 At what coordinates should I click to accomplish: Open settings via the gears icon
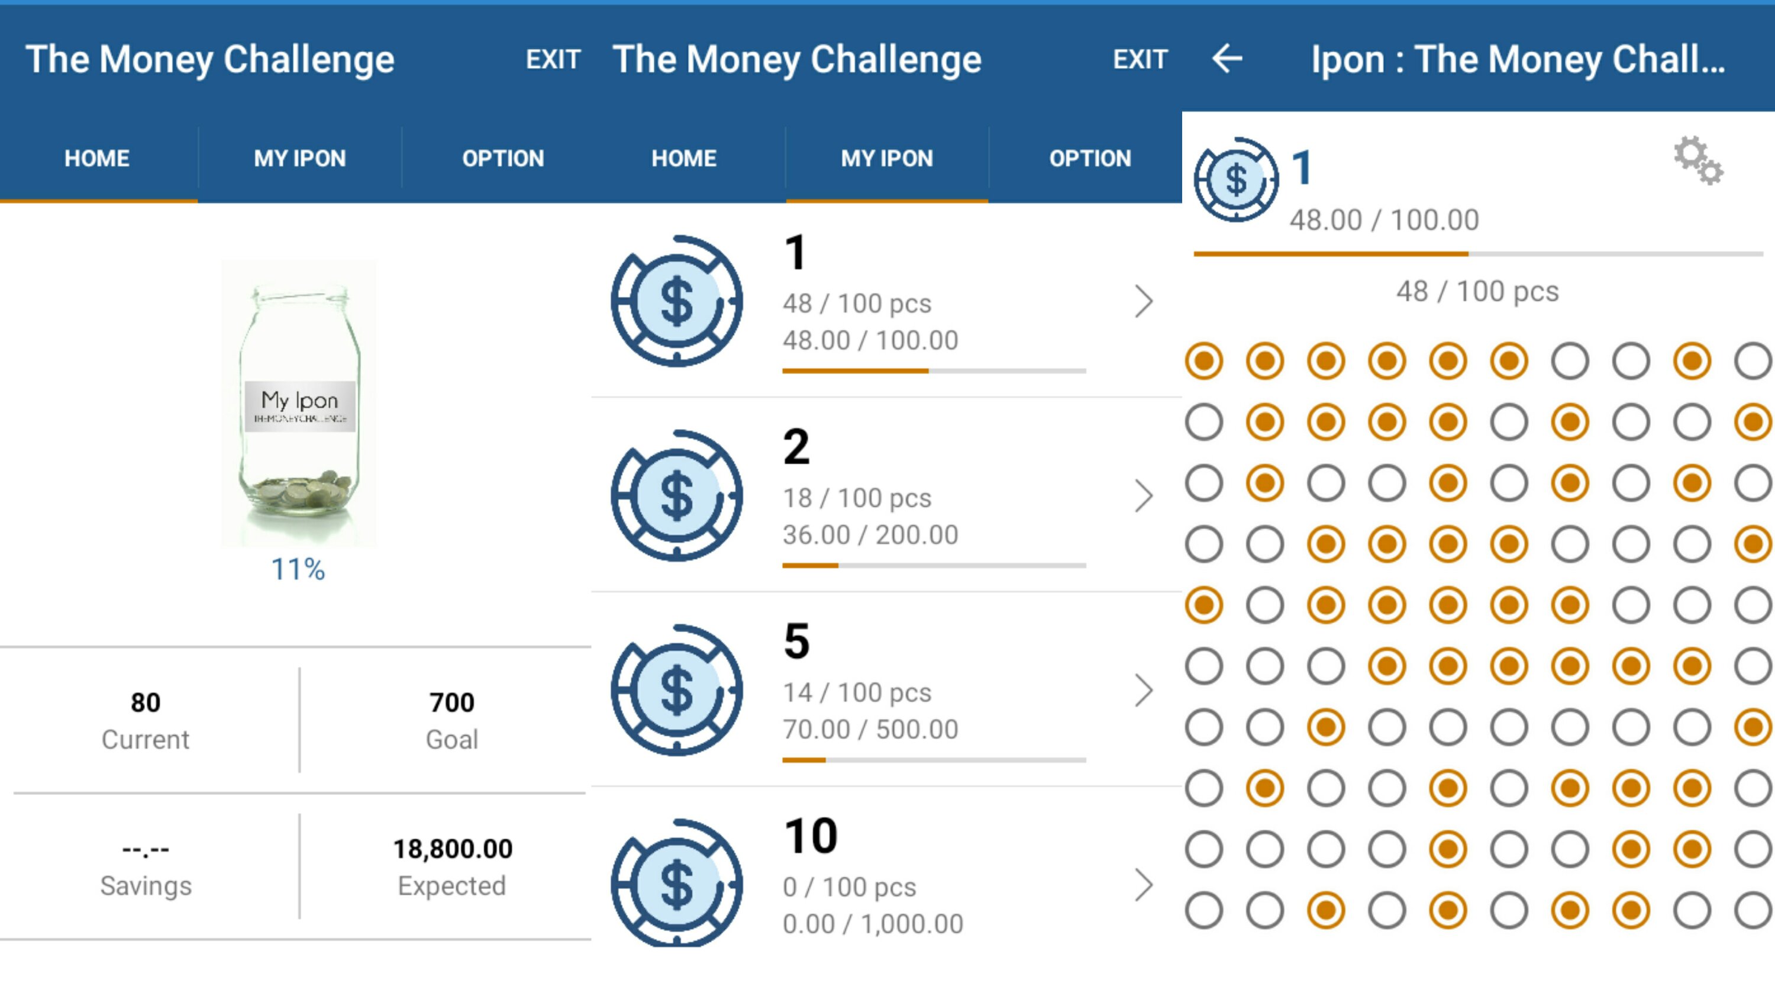coord(1699,160)
